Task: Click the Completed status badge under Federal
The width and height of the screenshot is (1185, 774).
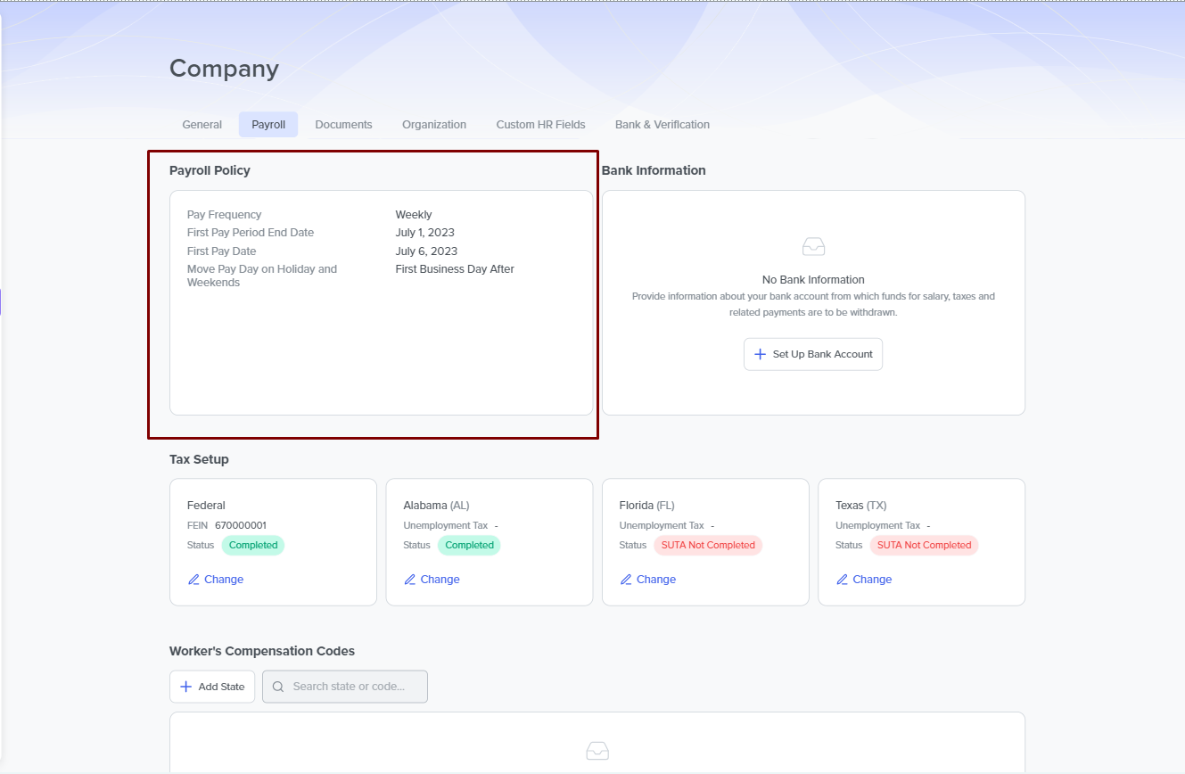Action: coord(253,545)
